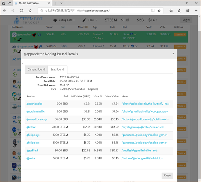
Task: Go to browser home page icon
Action: pyautogui.click(x=30, y=11)
